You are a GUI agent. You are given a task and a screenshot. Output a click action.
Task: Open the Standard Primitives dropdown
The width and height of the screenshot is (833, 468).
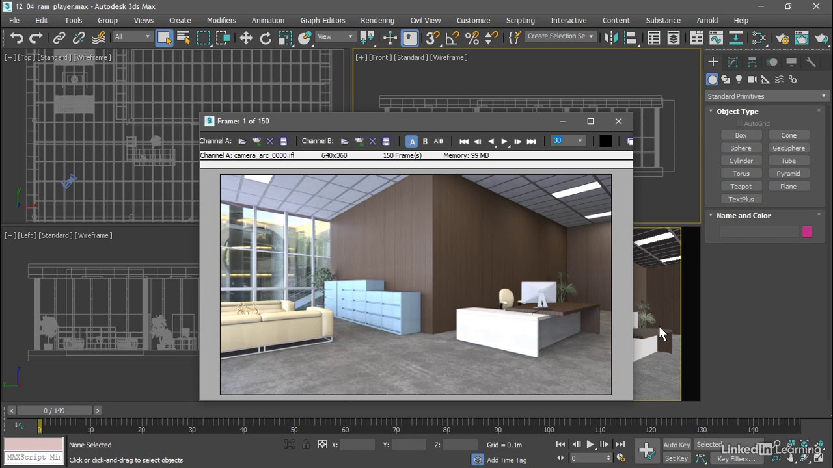click(x=767, y=96)
